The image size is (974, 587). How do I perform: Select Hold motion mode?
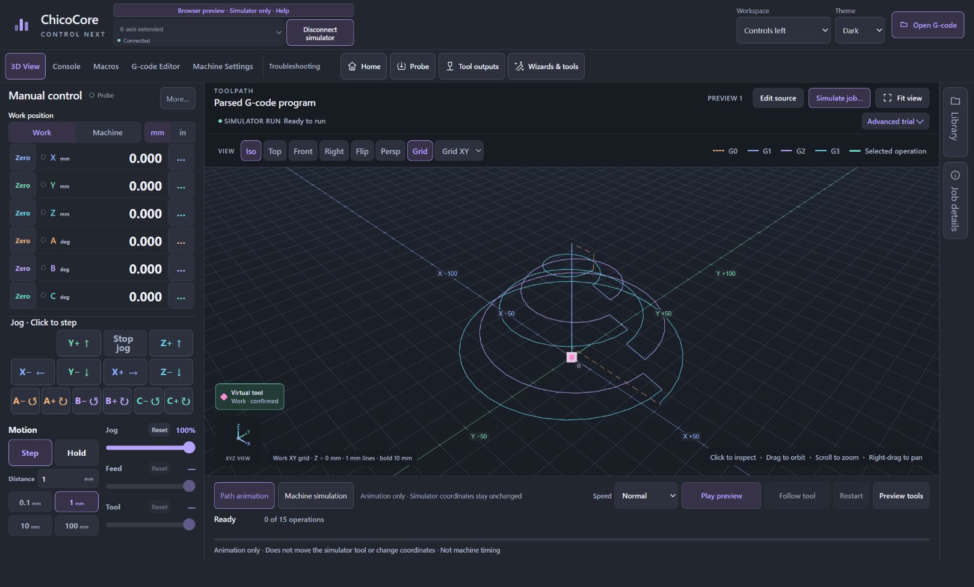76,453
